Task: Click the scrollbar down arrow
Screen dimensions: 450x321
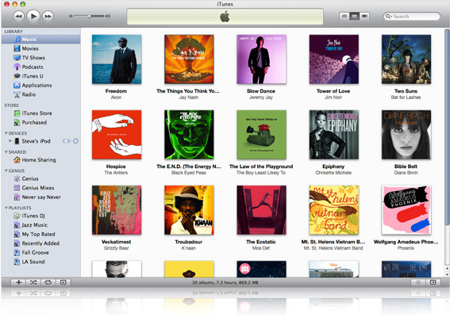Action: coord(447,274)
